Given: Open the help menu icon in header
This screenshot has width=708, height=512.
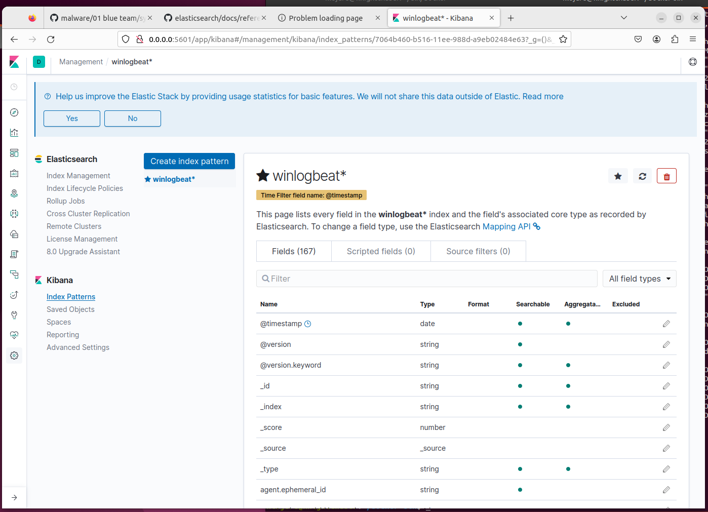Looking at the screenshot, I should coord(693,62).
